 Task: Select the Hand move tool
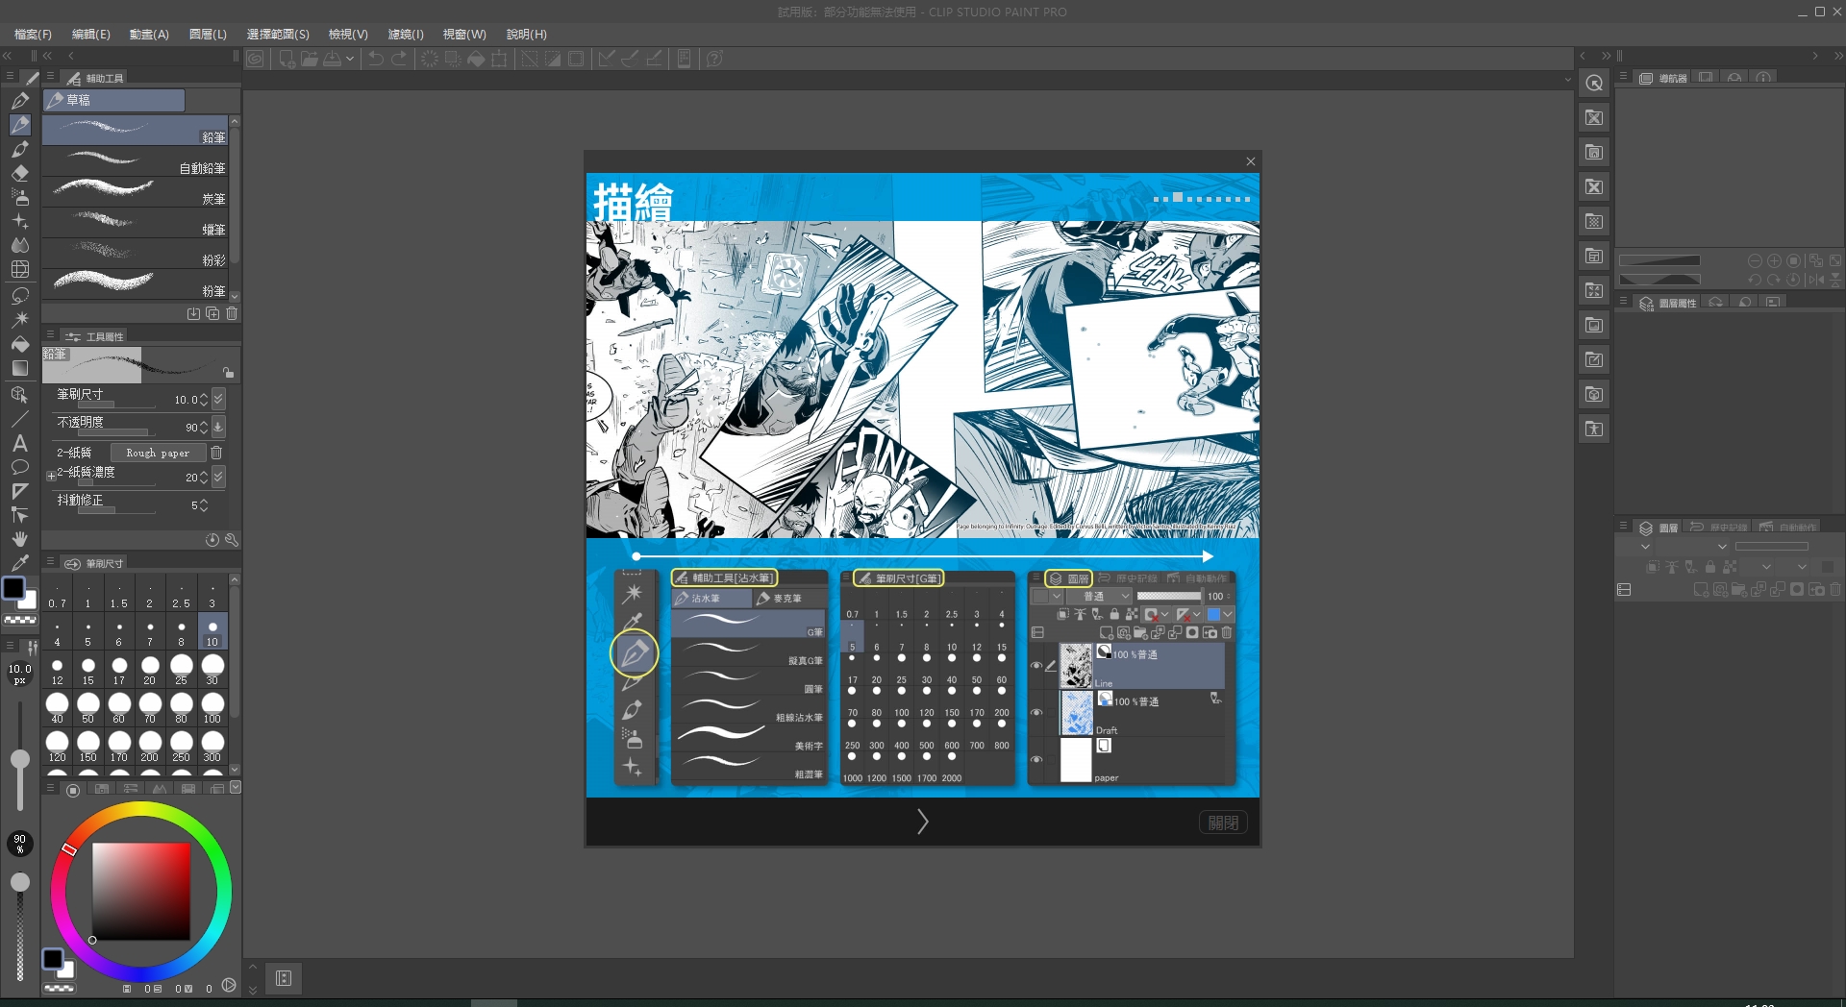(19, 539)
